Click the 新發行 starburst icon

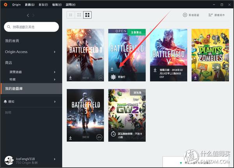113,77
